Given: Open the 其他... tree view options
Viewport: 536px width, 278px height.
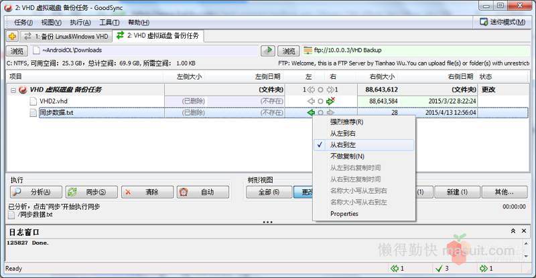Looking at the screenshot, I should pos(505,192).
